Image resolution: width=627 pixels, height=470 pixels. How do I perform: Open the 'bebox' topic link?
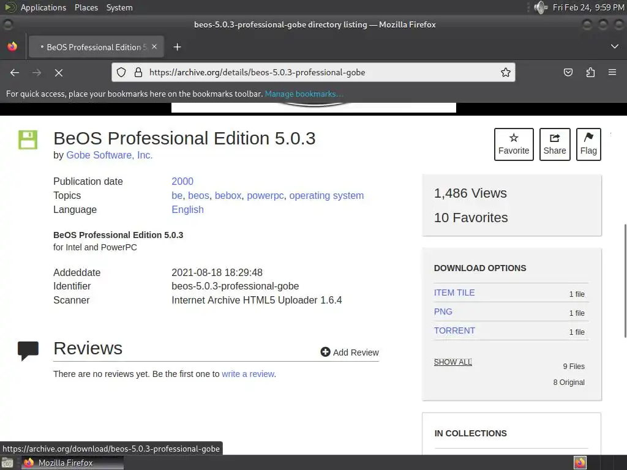228,195
